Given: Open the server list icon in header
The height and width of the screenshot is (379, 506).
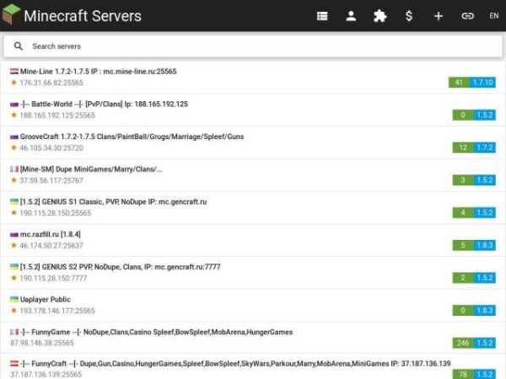Looking at the screenshot, I should tap(322, 16).
